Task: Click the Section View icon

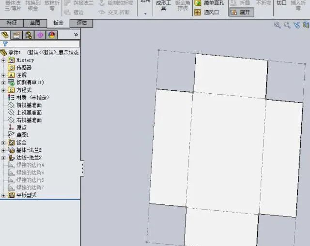Action: pos(307,25)
